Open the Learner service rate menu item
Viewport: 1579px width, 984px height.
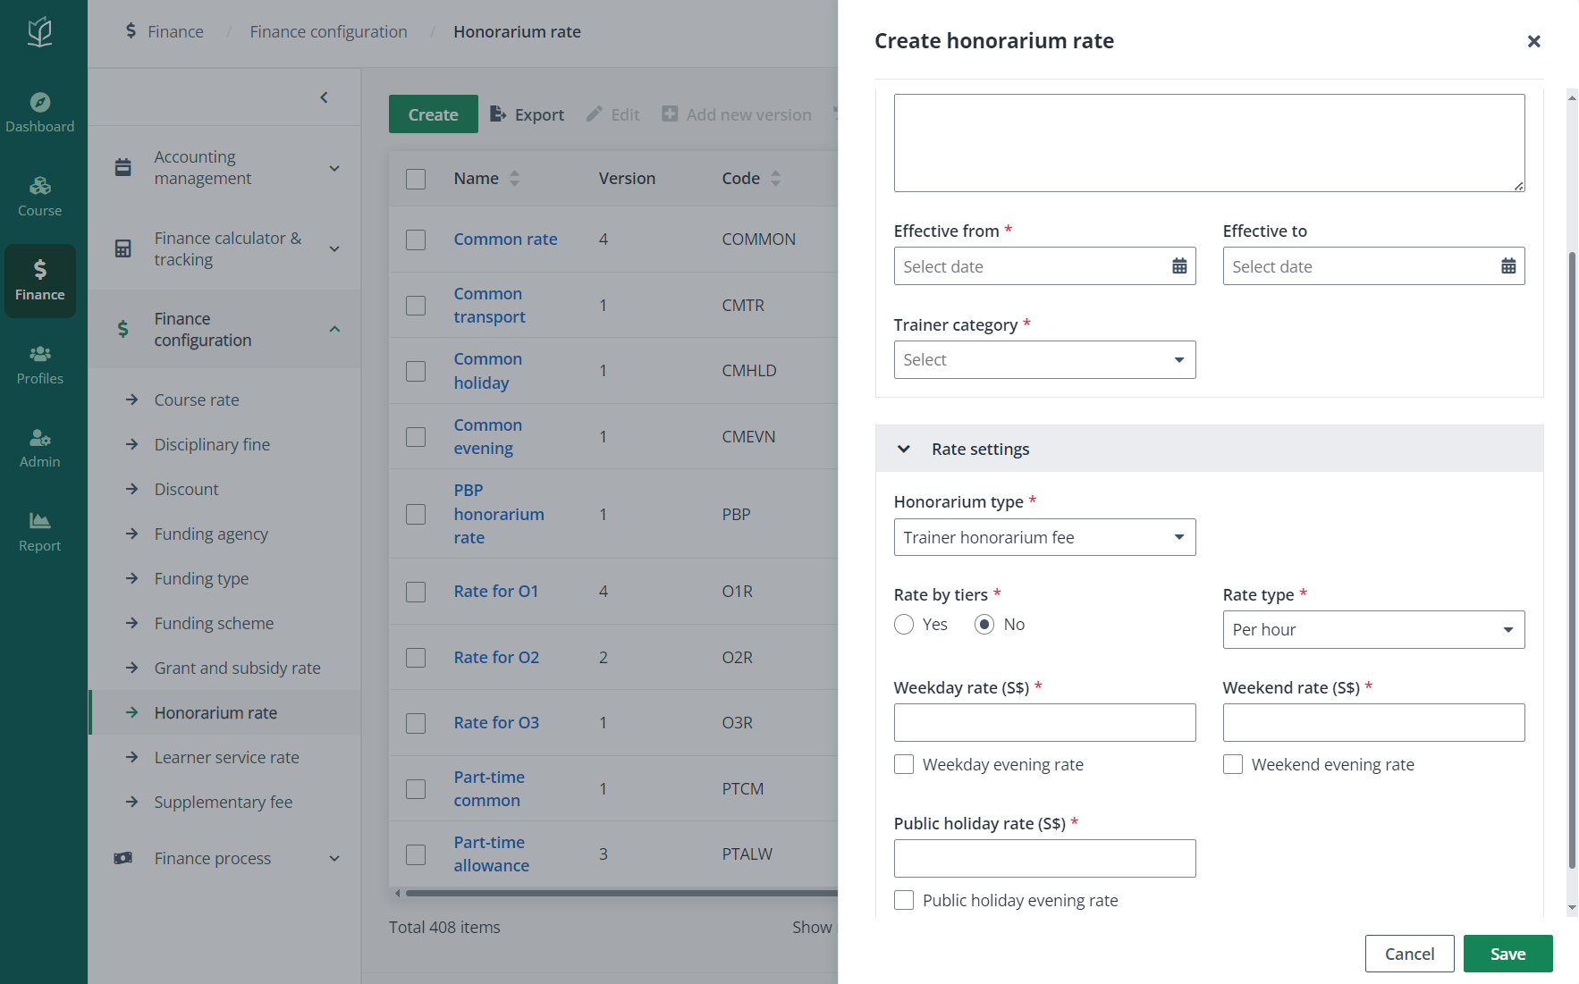click(x=226, y=757)
